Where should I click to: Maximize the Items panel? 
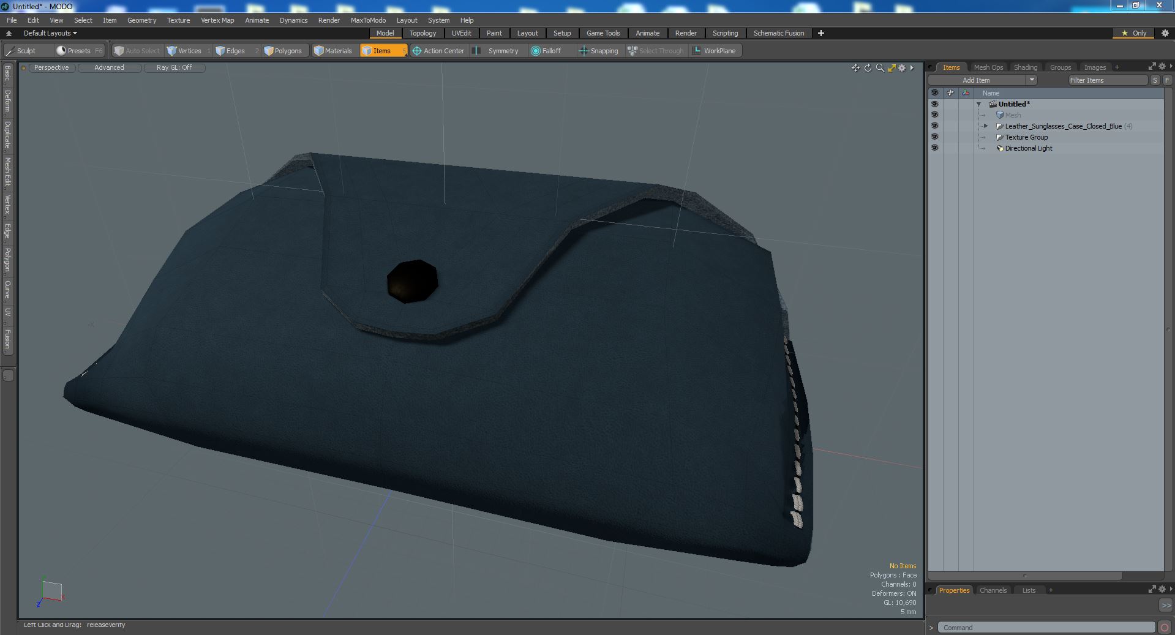coord(1152,67)
